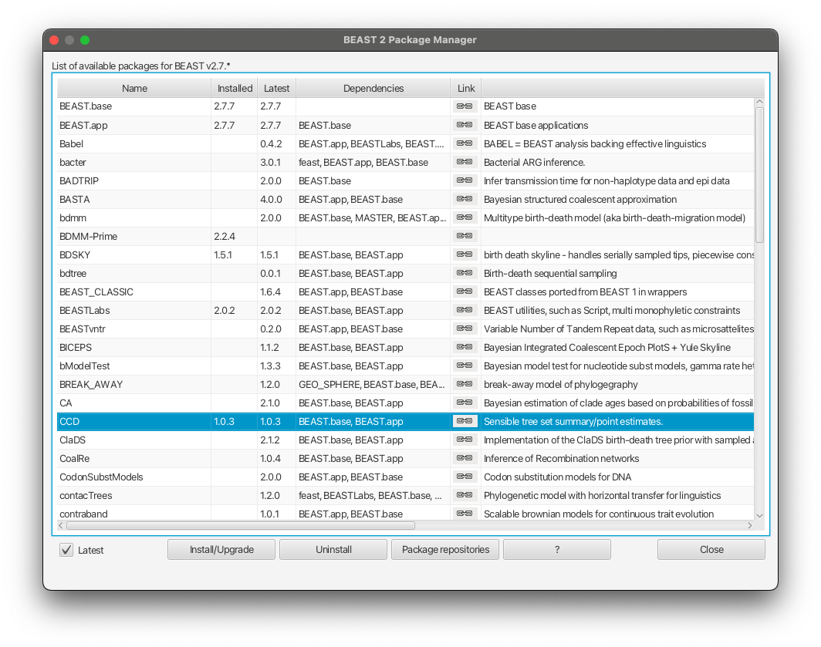Click the CodonSubstModels link icon
The image size is (821, 647).
465,477
